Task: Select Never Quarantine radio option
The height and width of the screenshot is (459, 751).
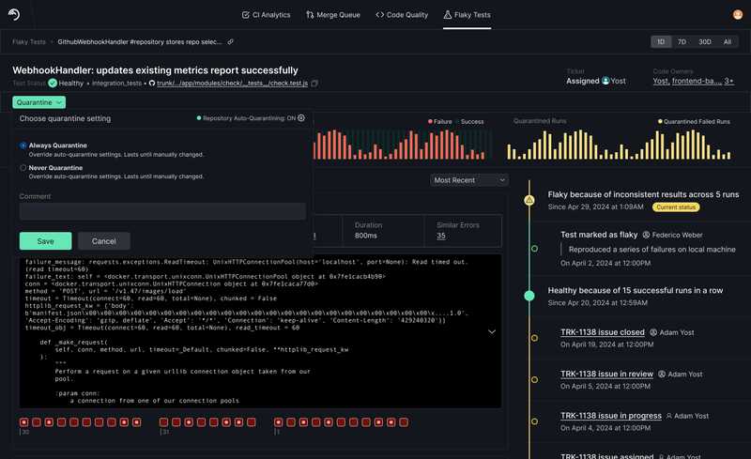Action: [23, 168]
